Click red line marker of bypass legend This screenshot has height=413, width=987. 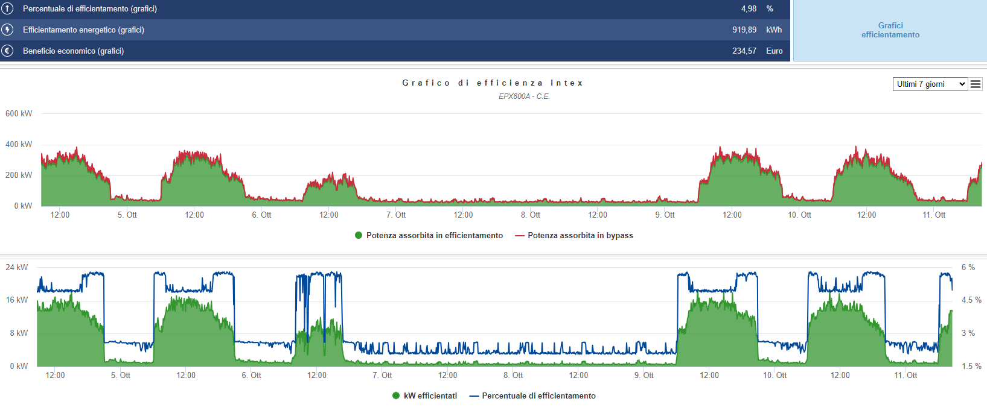click(x=519, y=236)
